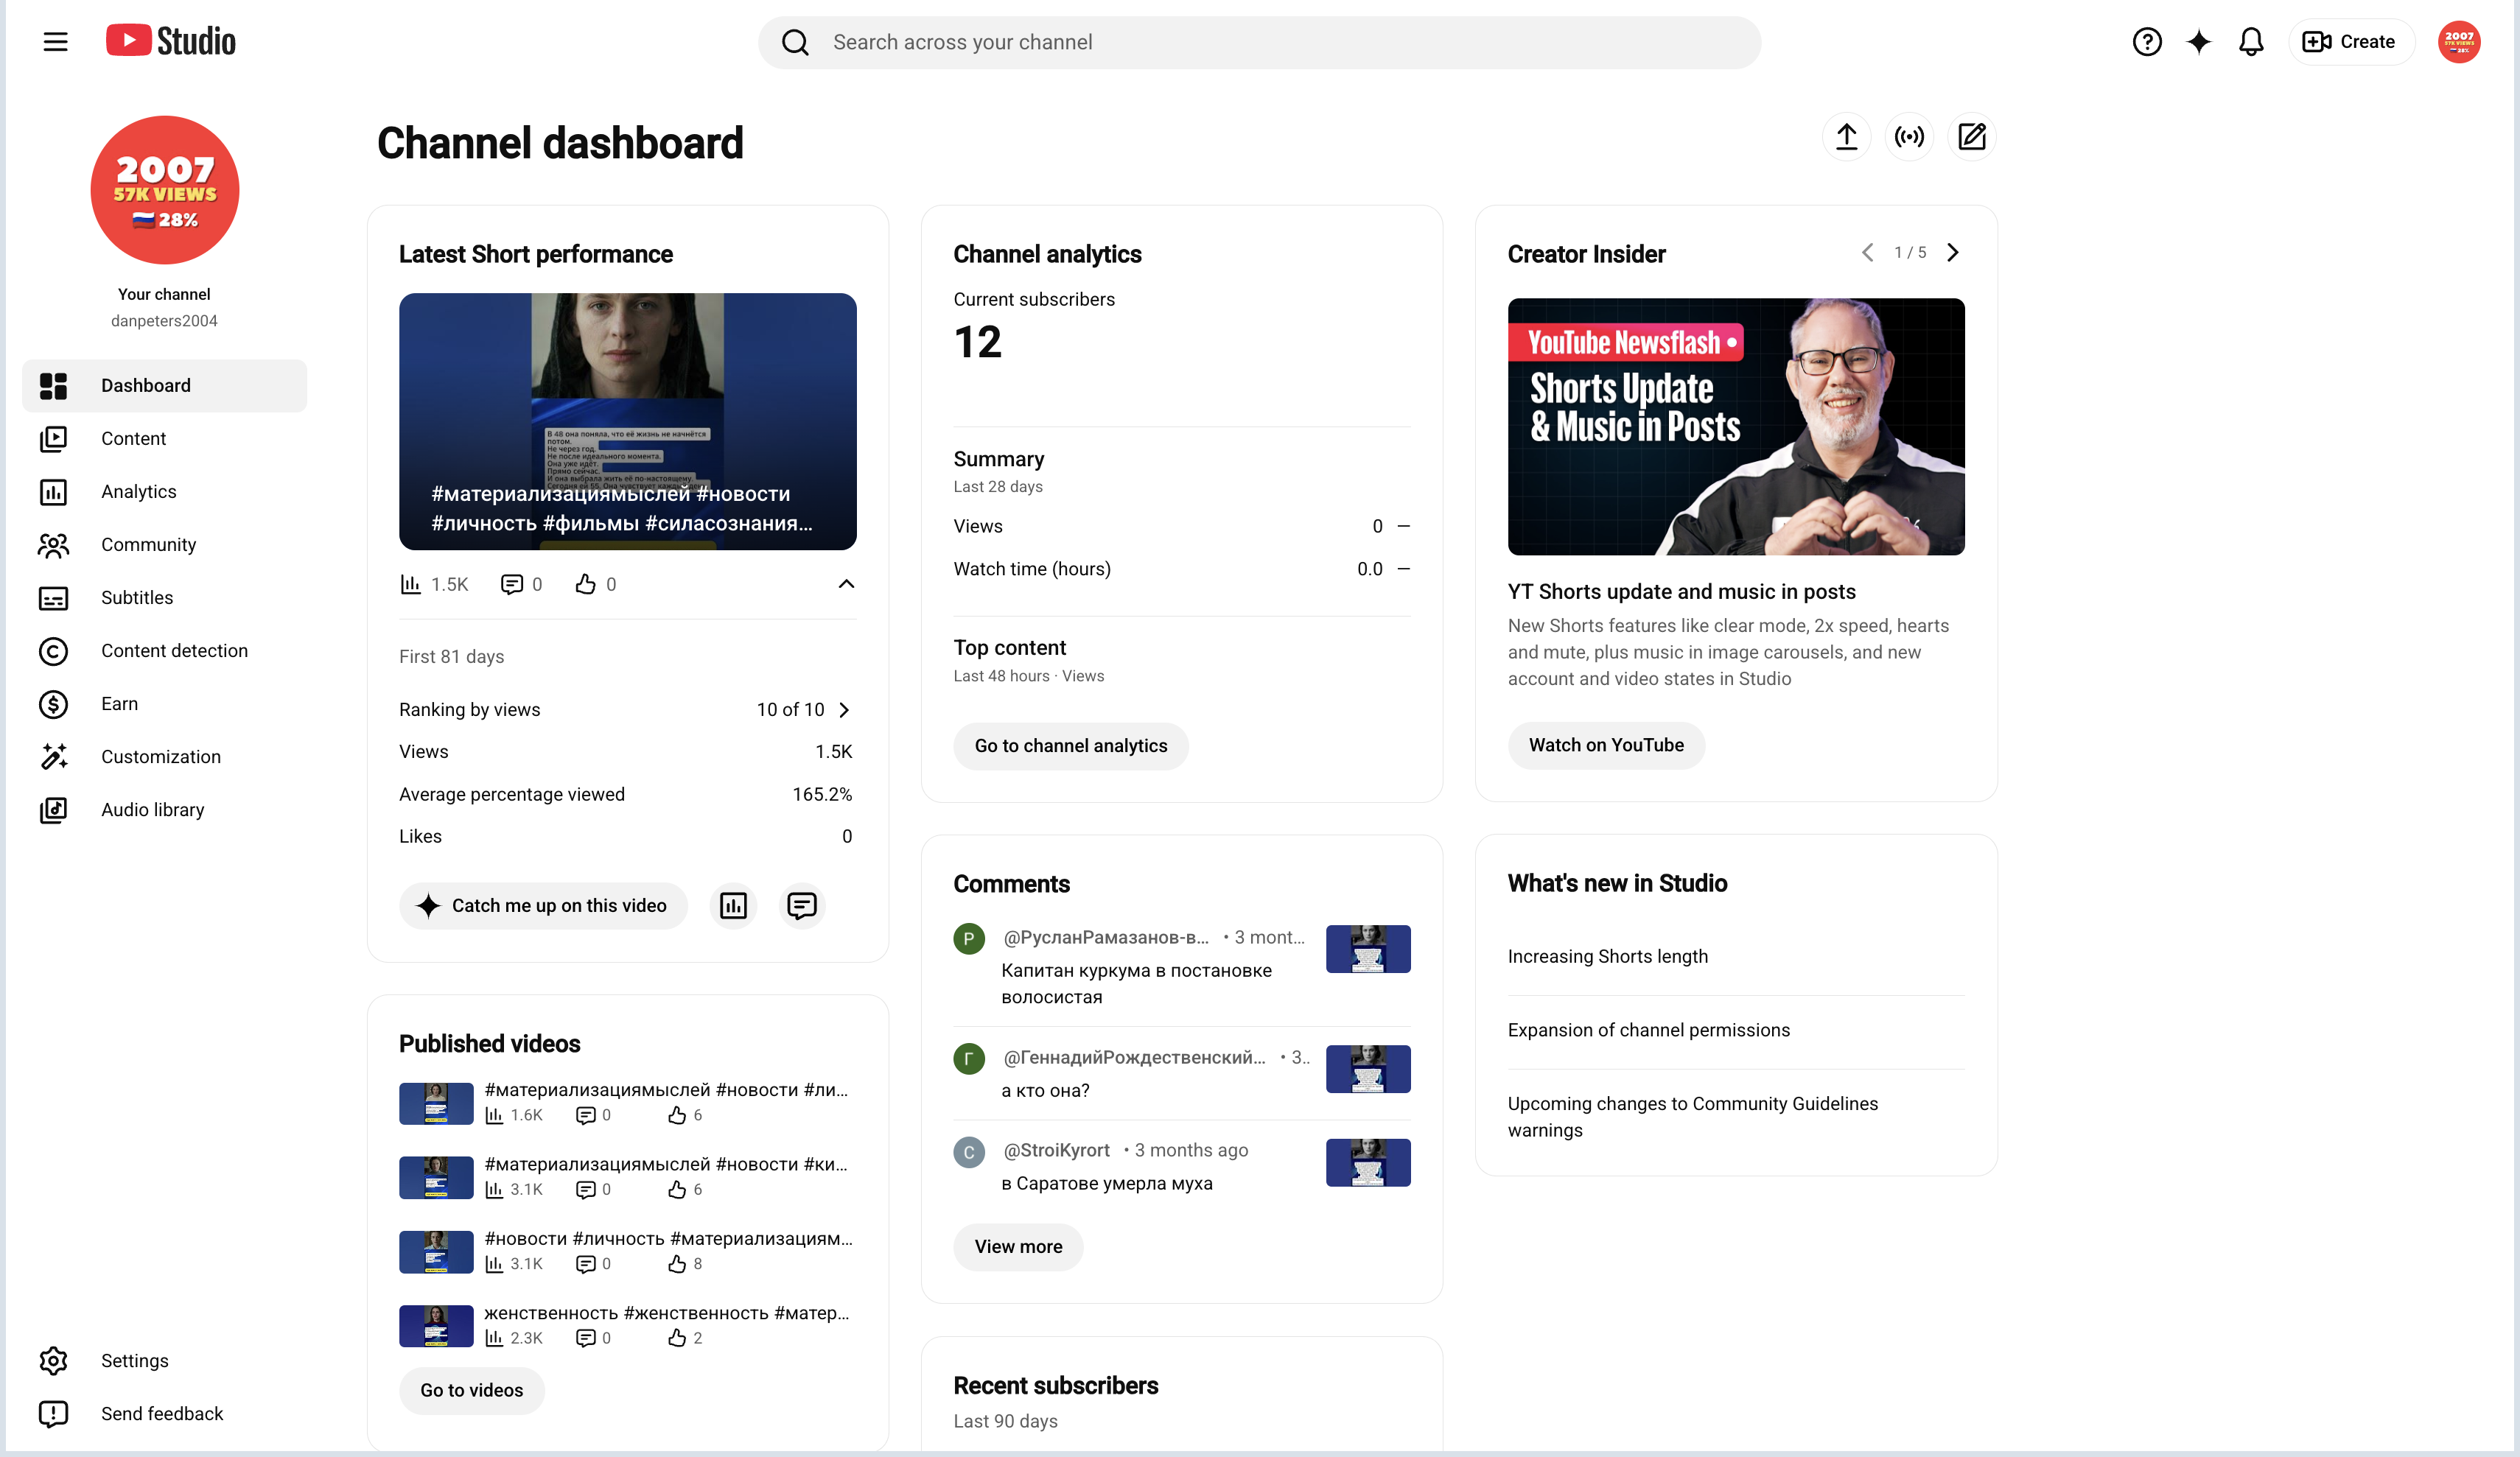Screen dimensions: 2520x1457
Task: Open the Ask Studio sparkle icon in header
Action: 2199,42
